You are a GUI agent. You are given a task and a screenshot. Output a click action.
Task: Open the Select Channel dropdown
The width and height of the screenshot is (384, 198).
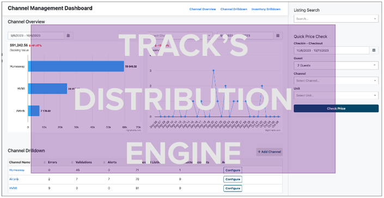pos(336,81)
